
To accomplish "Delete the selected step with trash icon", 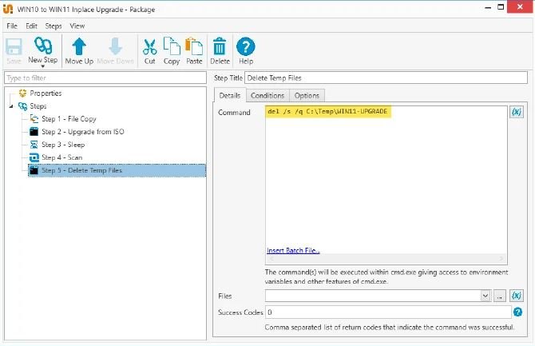I will pos(220,51).
